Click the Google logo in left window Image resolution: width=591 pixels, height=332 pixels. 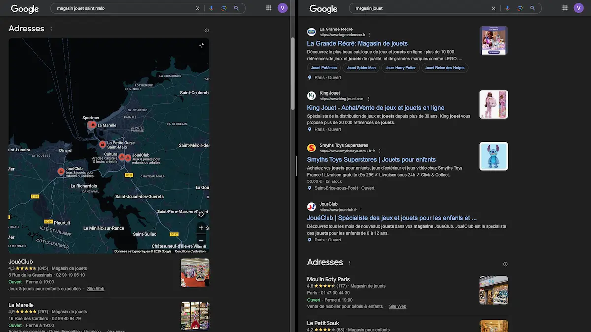25,8
